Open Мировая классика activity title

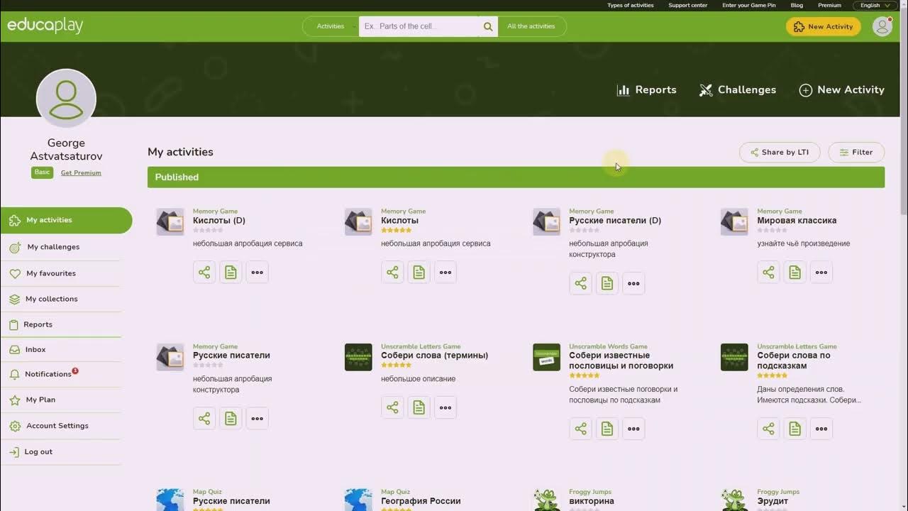tap(797, 221)
